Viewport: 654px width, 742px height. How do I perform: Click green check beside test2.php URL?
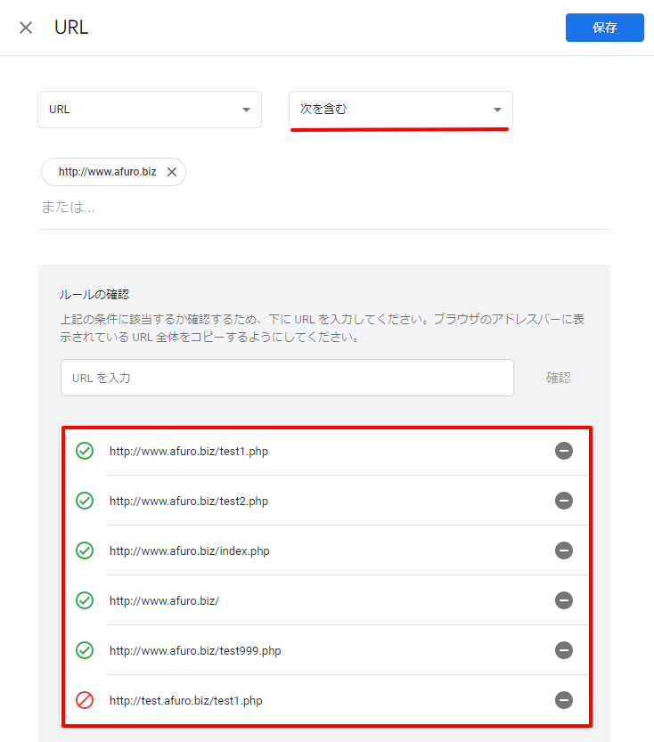click(x=85, y=501)
